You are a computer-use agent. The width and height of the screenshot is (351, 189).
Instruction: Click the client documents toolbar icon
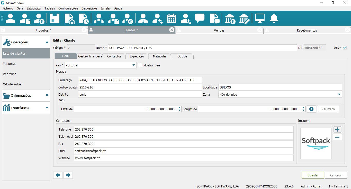25,19
